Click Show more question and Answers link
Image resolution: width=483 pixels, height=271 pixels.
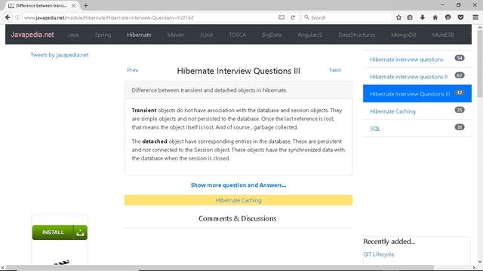tap(238, 185)
